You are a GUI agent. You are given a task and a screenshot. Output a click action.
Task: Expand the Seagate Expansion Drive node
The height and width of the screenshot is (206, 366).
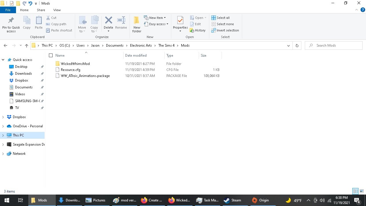tap(3, 144)
